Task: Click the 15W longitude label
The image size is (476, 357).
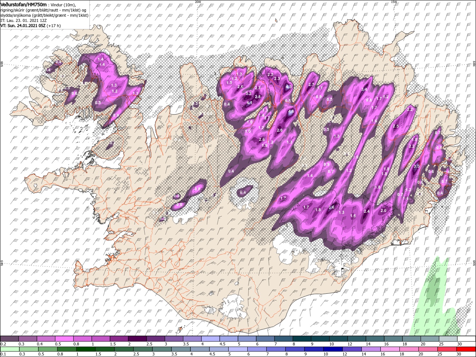Action: point(394,2)
